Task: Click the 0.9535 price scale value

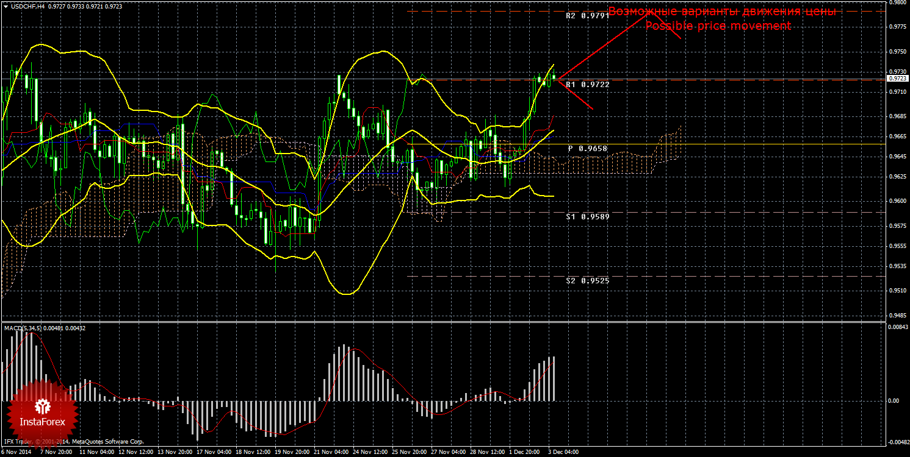Action: click(897, 266)
